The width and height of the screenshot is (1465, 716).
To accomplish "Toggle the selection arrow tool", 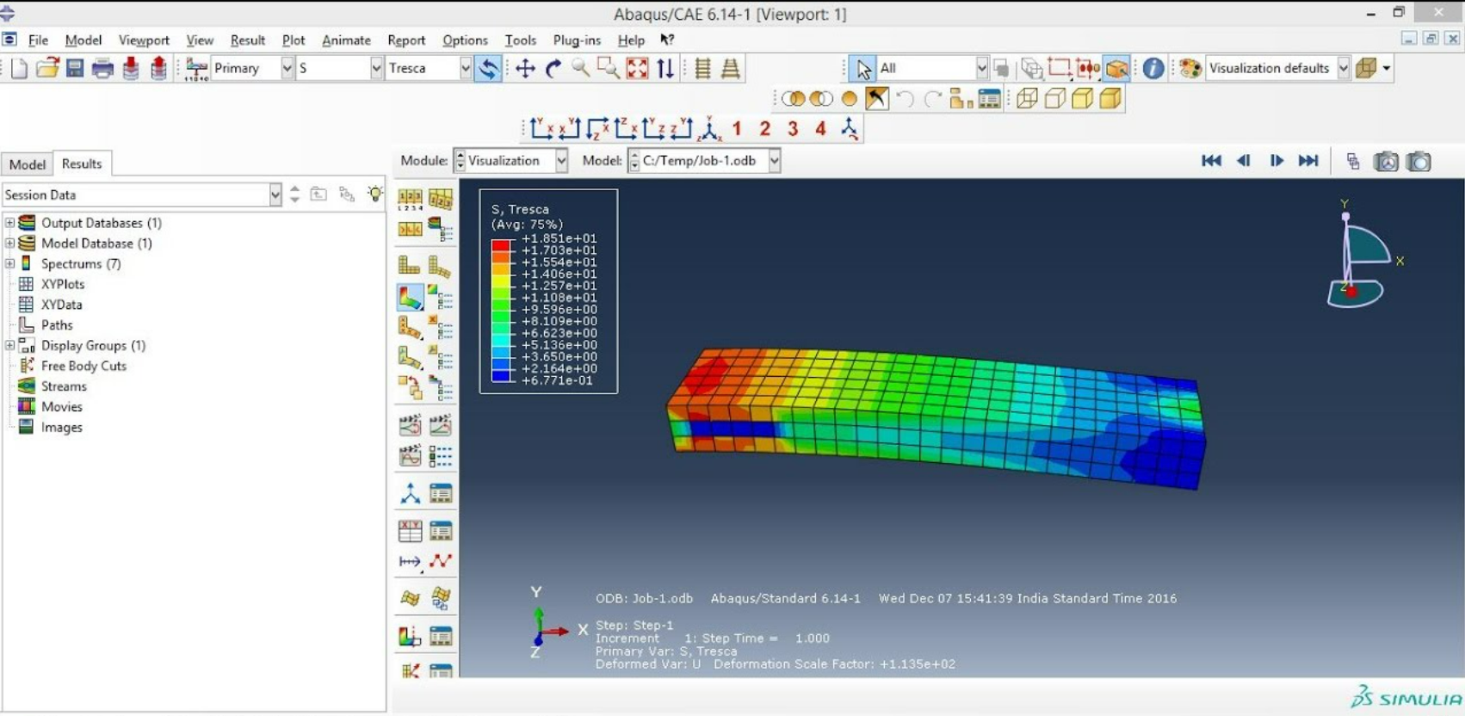I will coord(862,68).
